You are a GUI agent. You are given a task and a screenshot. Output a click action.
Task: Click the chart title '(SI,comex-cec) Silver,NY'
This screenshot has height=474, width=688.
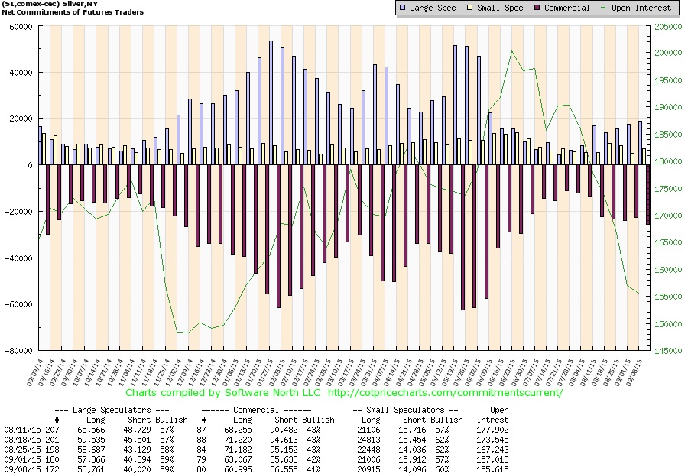(x=50, y=4)
